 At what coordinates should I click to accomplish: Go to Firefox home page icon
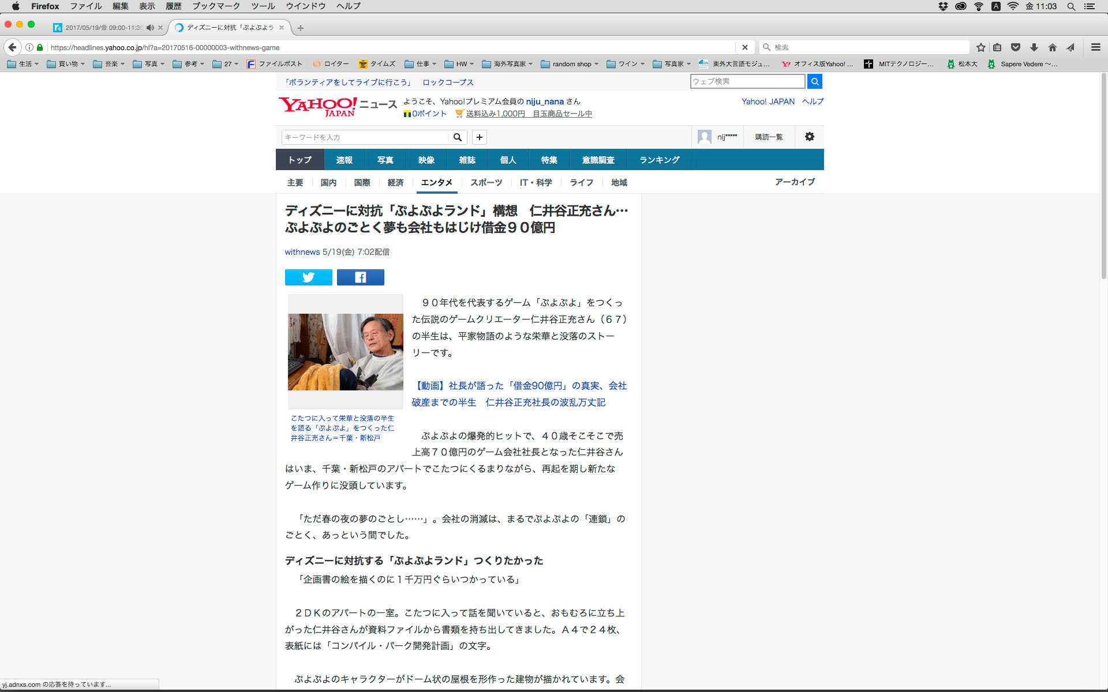[1052, 47]
